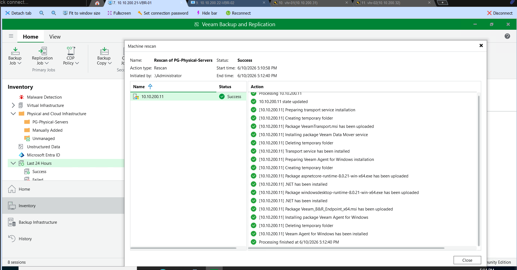Screen dimensions: 517x270
Task: Select Last 24 Hours node
Action: click(x=39, y=163)
